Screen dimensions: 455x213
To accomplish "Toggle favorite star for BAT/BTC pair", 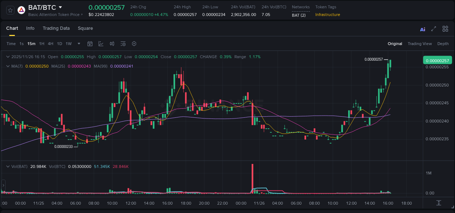I will (x=10, y=10).
